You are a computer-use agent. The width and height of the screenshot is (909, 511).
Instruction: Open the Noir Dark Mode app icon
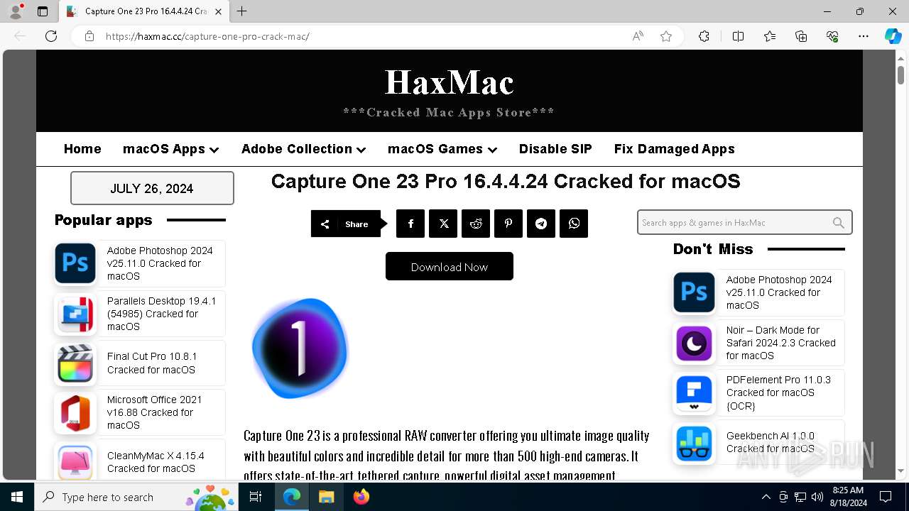pos(694,343)
